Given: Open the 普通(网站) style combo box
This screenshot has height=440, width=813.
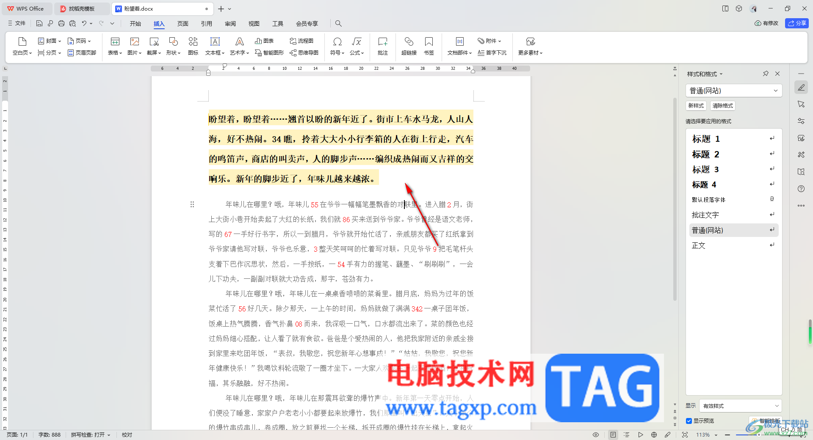Looking at the screenshot, I should (733, 91).
